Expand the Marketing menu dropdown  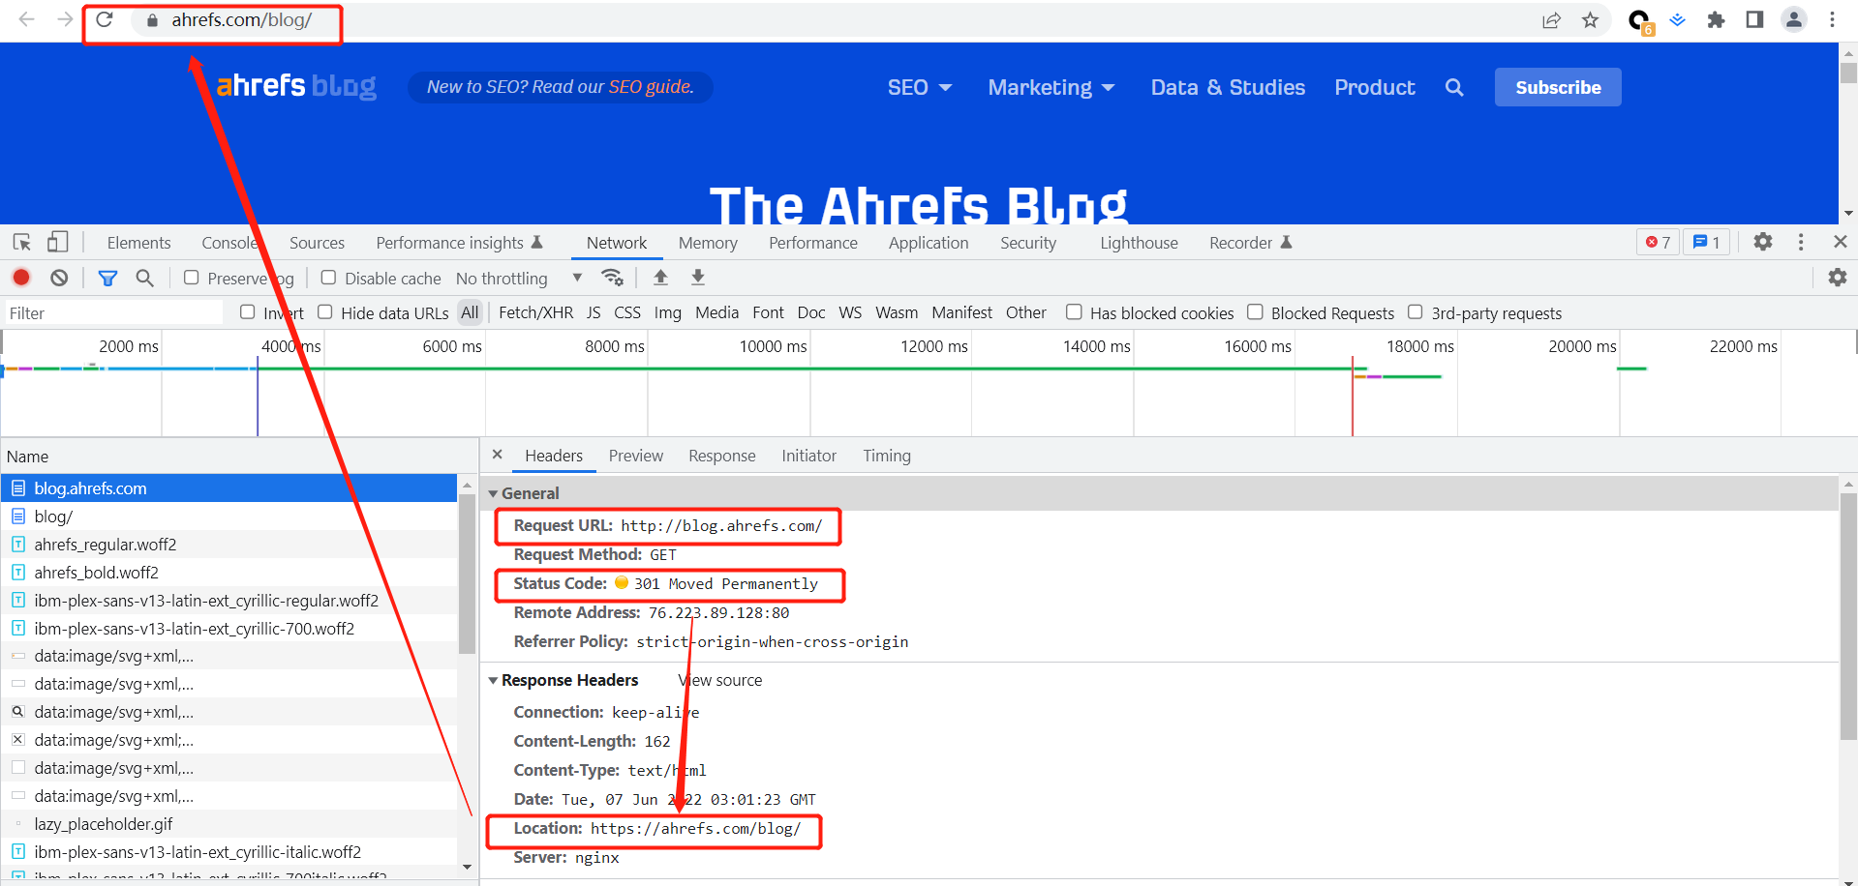pos(1051,87)
